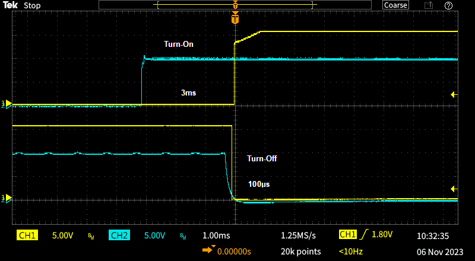This screenshot has width=475, height=261.
Task: Click the save/export icon beside Coarse
Action: coord(428,5)
